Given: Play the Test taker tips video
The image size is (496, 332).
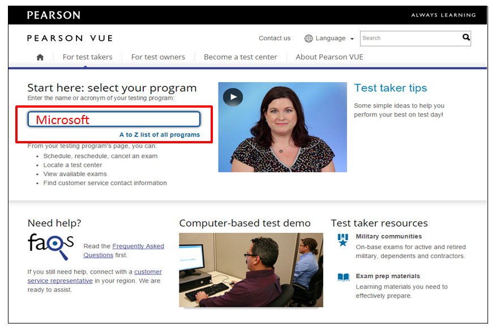Looking at the screenshot, I should [233, 97].
